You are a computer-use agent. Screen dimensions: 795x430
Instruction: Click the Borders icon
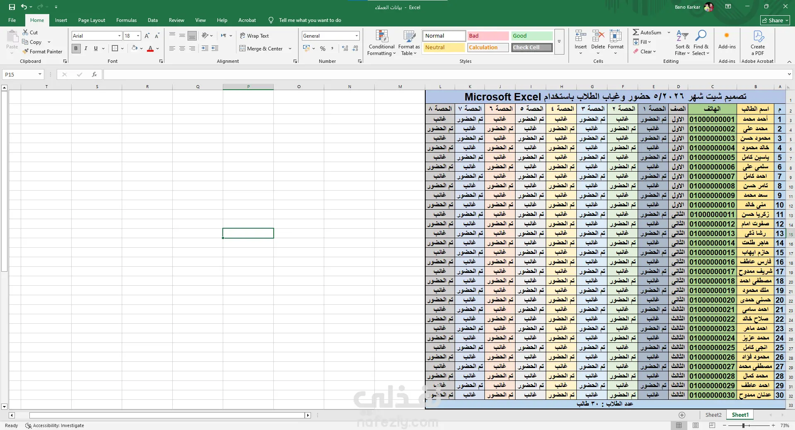pyautogui.click(x=115, y=48)
